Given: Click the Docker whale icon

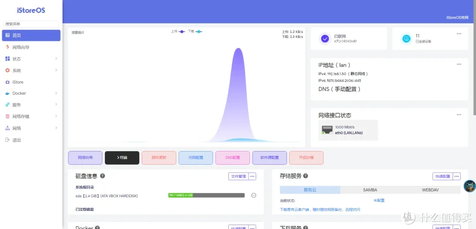Looking at the screenshot, I should pos(7,93).
